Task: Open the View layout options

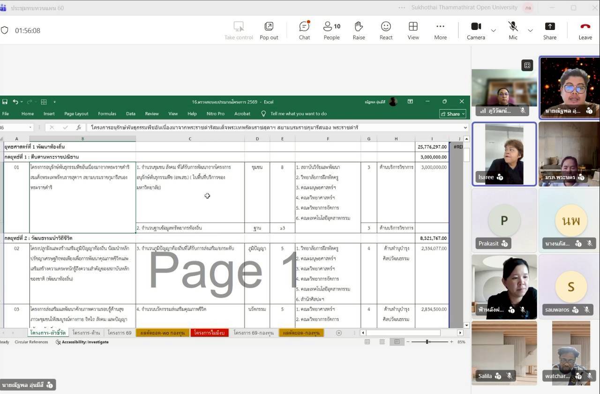Action: [x=413, y=30]
